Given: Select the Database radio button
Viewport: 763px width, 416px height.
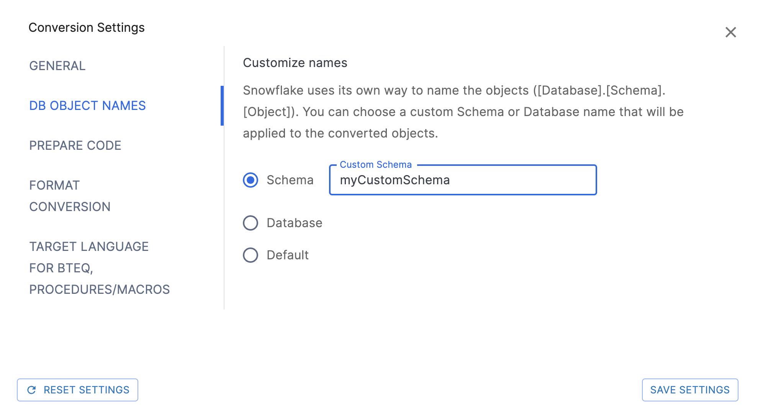Looking at the screenshot, I should pos(250,223).
